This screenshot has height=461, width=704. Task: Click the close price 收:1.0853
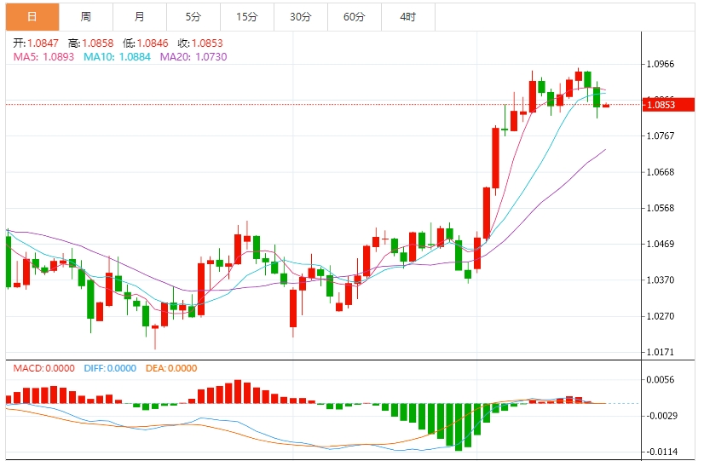point(200,43)
